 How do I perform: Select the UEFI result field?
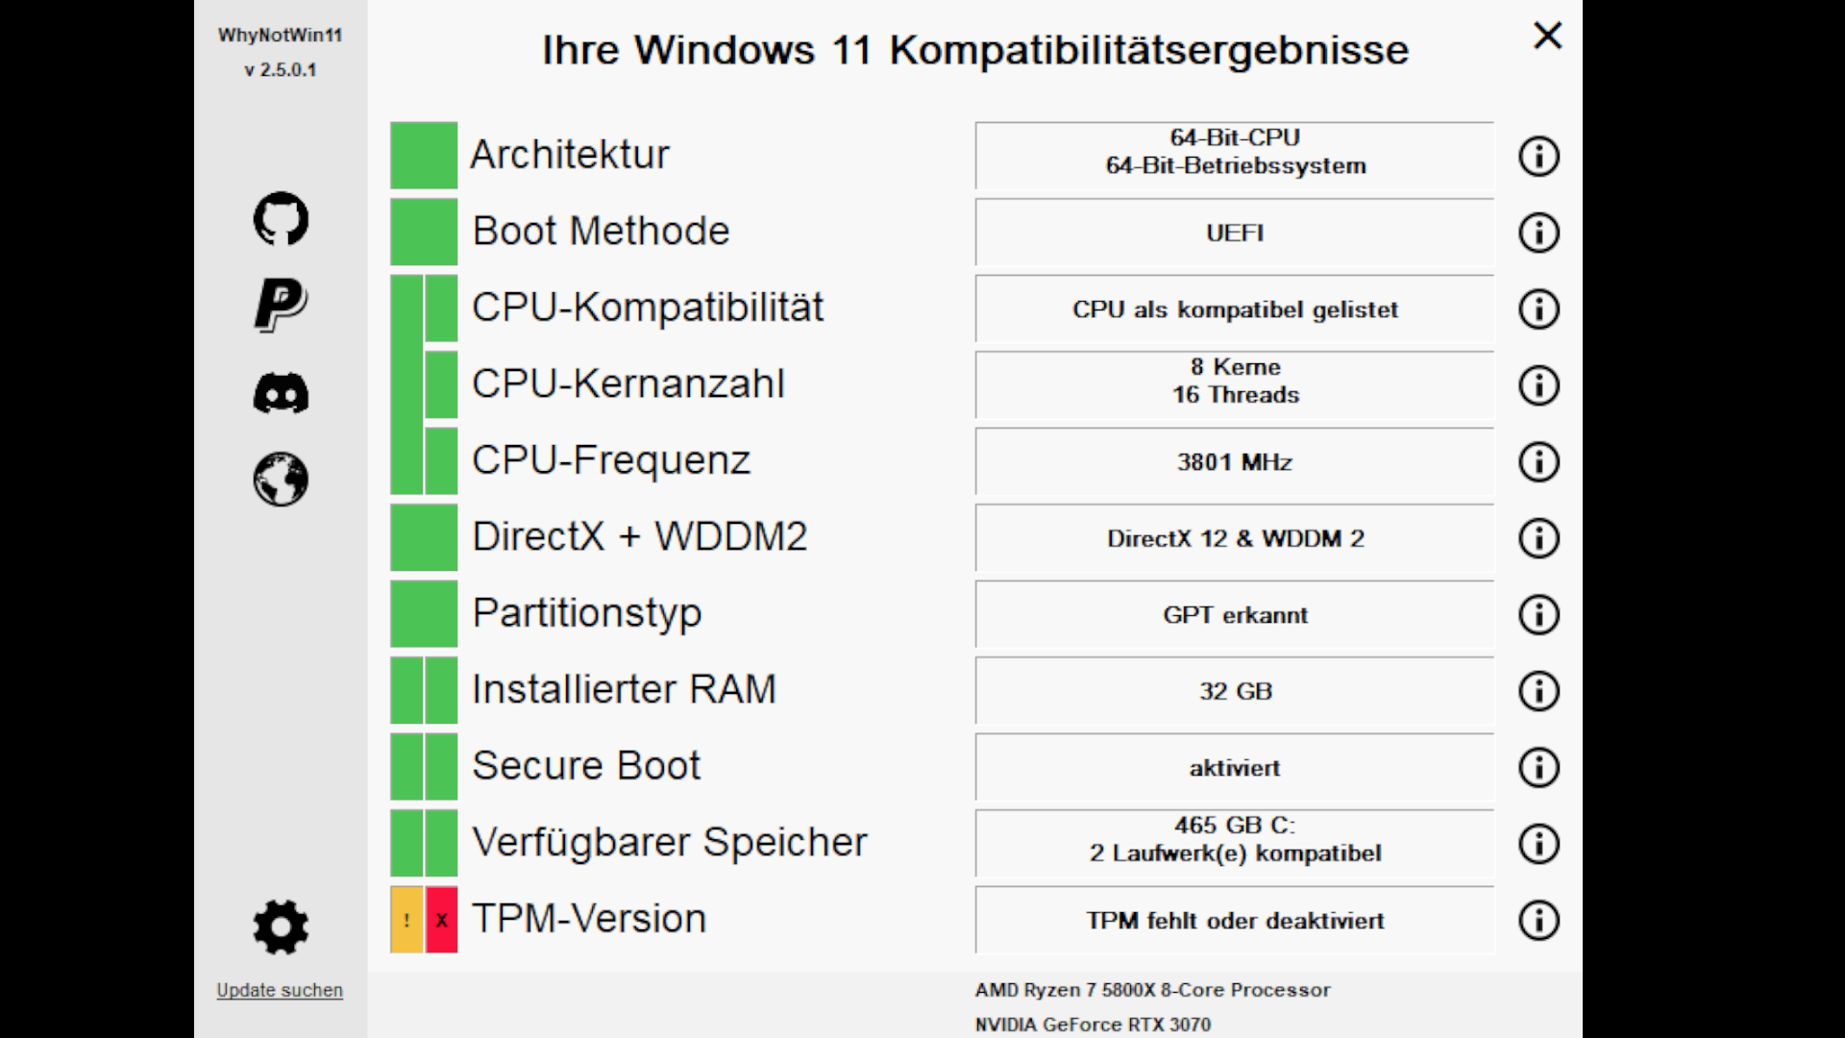click(1234, 232)
